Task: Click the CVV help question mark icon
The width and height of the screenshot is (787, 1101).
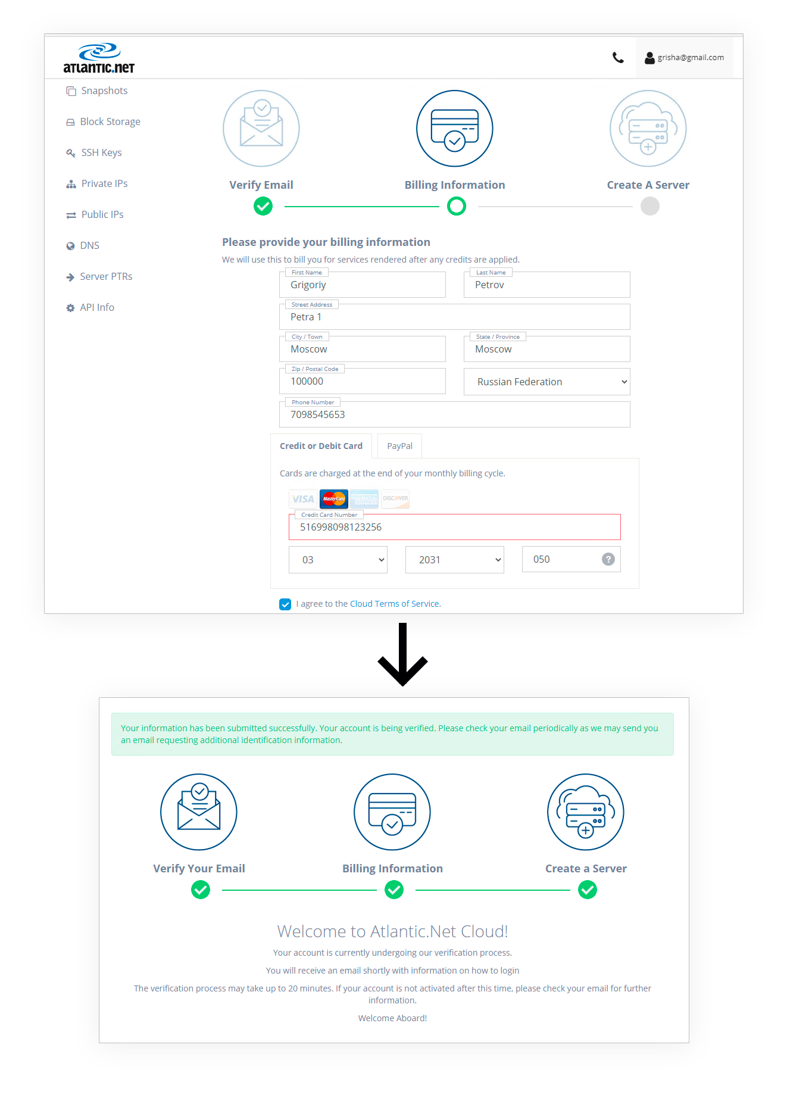Action: [x=608, y=559]
